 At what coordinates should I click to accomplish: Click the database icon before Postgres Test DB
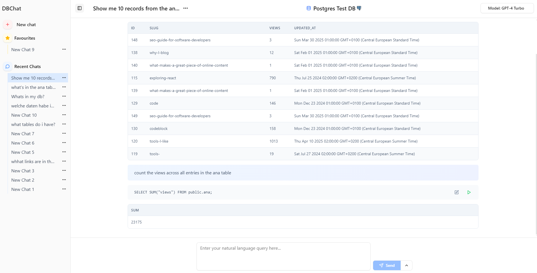click(x=309, y=8)
